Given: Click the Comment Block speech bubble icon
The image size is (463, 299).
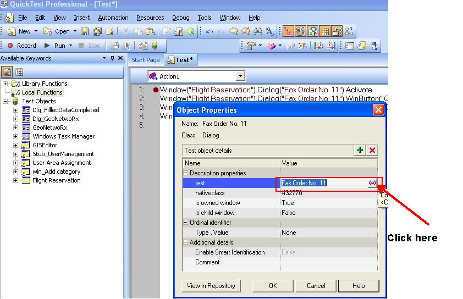Looking at the screenshot, I should tap(234, 31).
